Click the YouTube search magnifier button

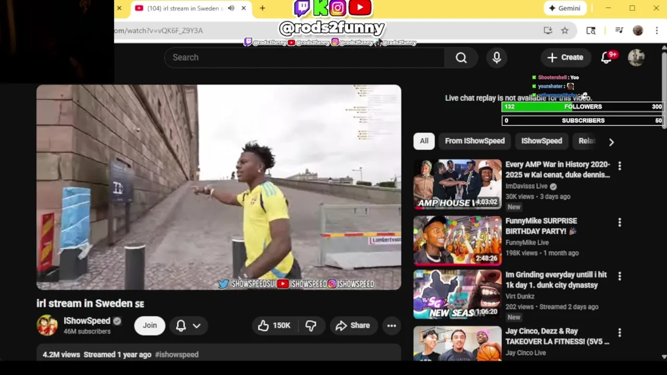461,57
